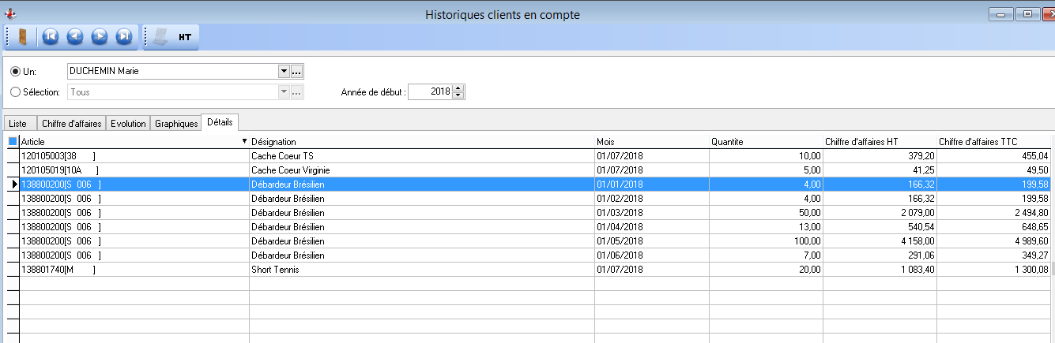Image resolution: width=1055 pixels, height=343 pixels.
Task: Go to the next client record
Action: [100, 36]
